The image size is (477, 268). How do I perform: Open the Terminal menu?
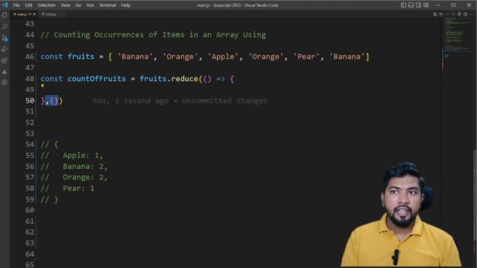coord(107,5)
